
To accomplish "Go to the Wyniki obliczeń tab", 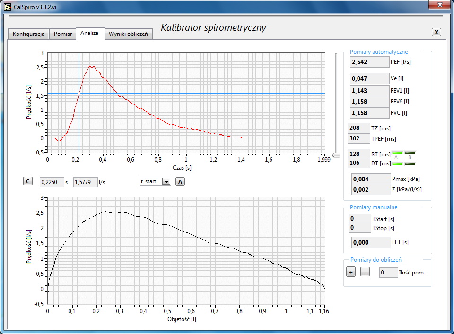I will (128, 34).
